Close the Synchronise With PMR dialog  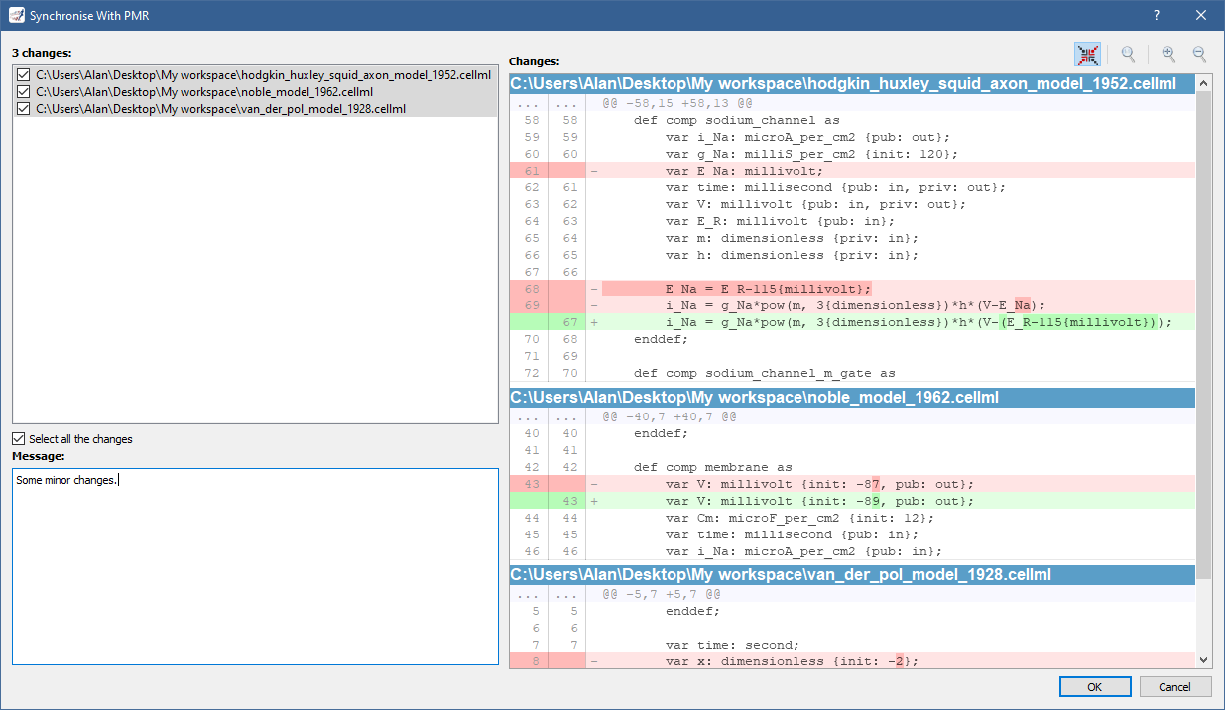pos(1201,15)
